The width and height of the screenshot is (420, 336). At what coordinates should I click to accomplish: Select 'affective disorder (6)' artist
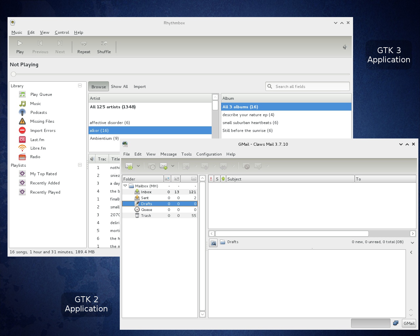tap(150, 123)
